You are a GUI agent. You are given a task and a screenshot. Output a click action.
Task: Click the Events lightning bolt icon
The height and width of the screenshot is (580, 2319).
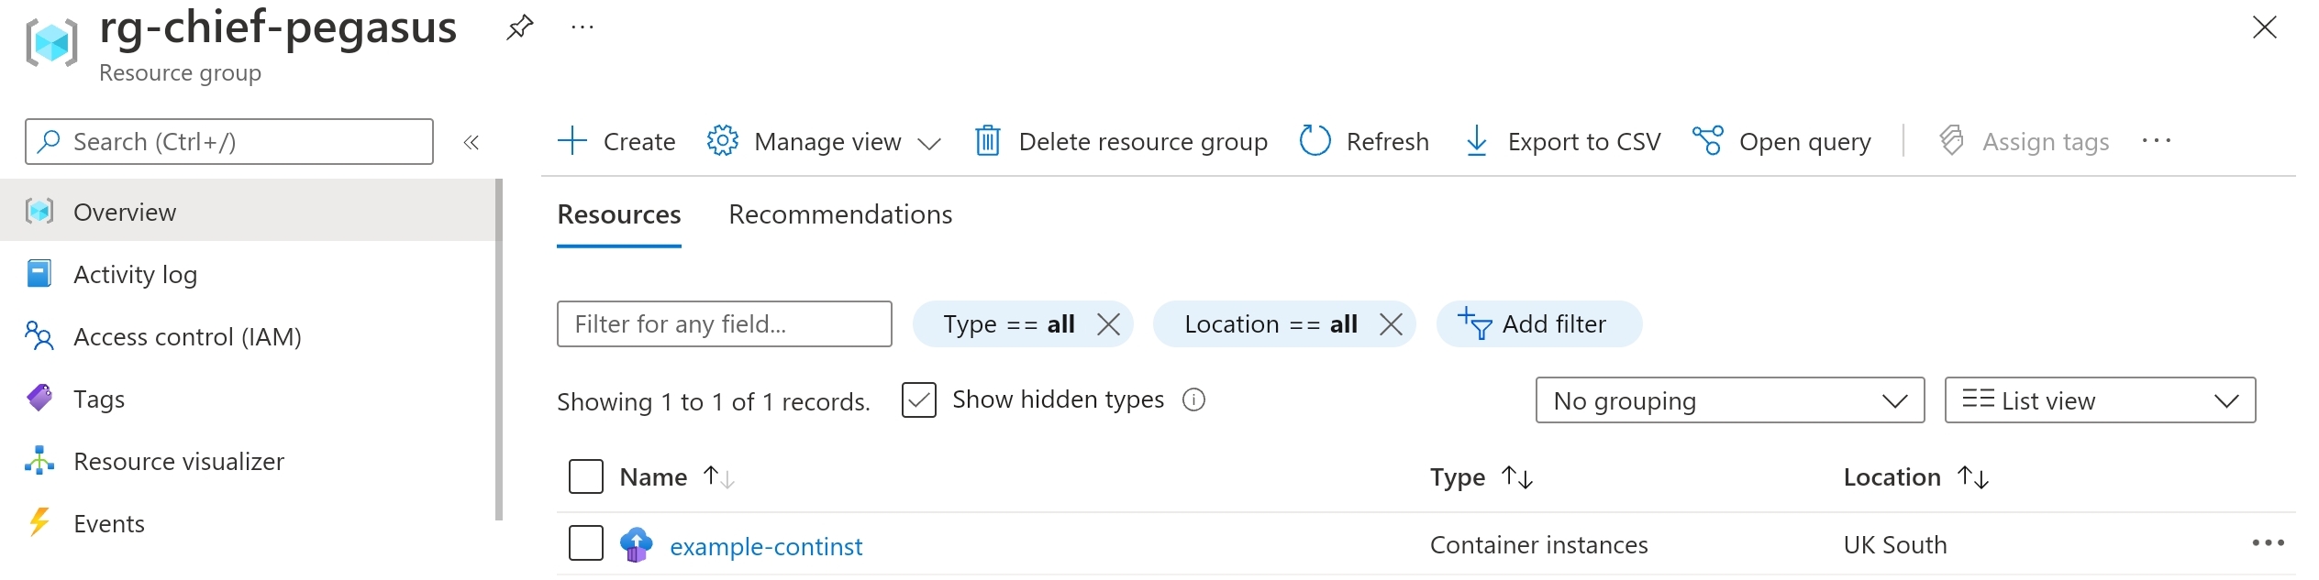(x=39, y=522)
